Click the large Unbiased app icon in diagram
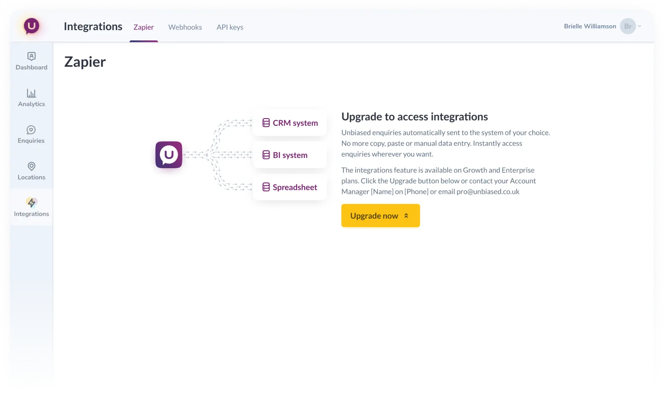This screenshot has height=407, width=664. (x=169, y=155)
